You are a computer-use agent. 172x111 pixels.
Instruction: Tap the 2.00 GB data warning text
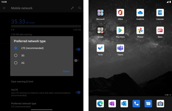coord(21,34)
